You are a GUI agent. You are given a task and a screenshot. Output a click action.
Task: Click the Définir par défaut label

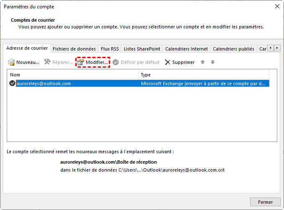click(x=140, y=62)
